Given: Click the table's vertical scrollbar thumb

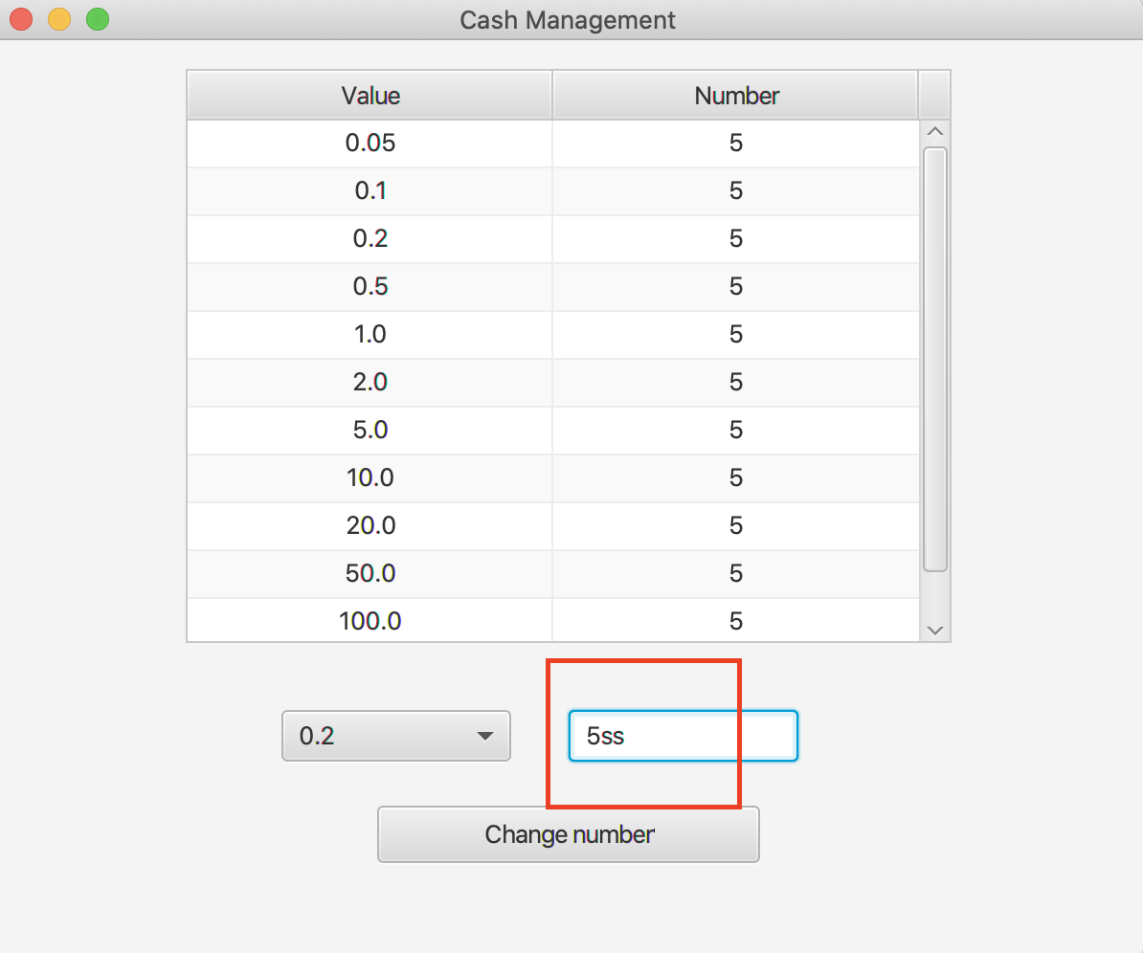Looking at the screenshot, I should coord(935,359).
